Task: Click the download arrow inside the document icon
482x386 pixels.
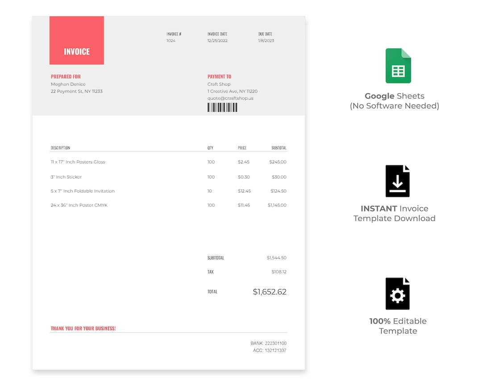Action: [397, 180]
